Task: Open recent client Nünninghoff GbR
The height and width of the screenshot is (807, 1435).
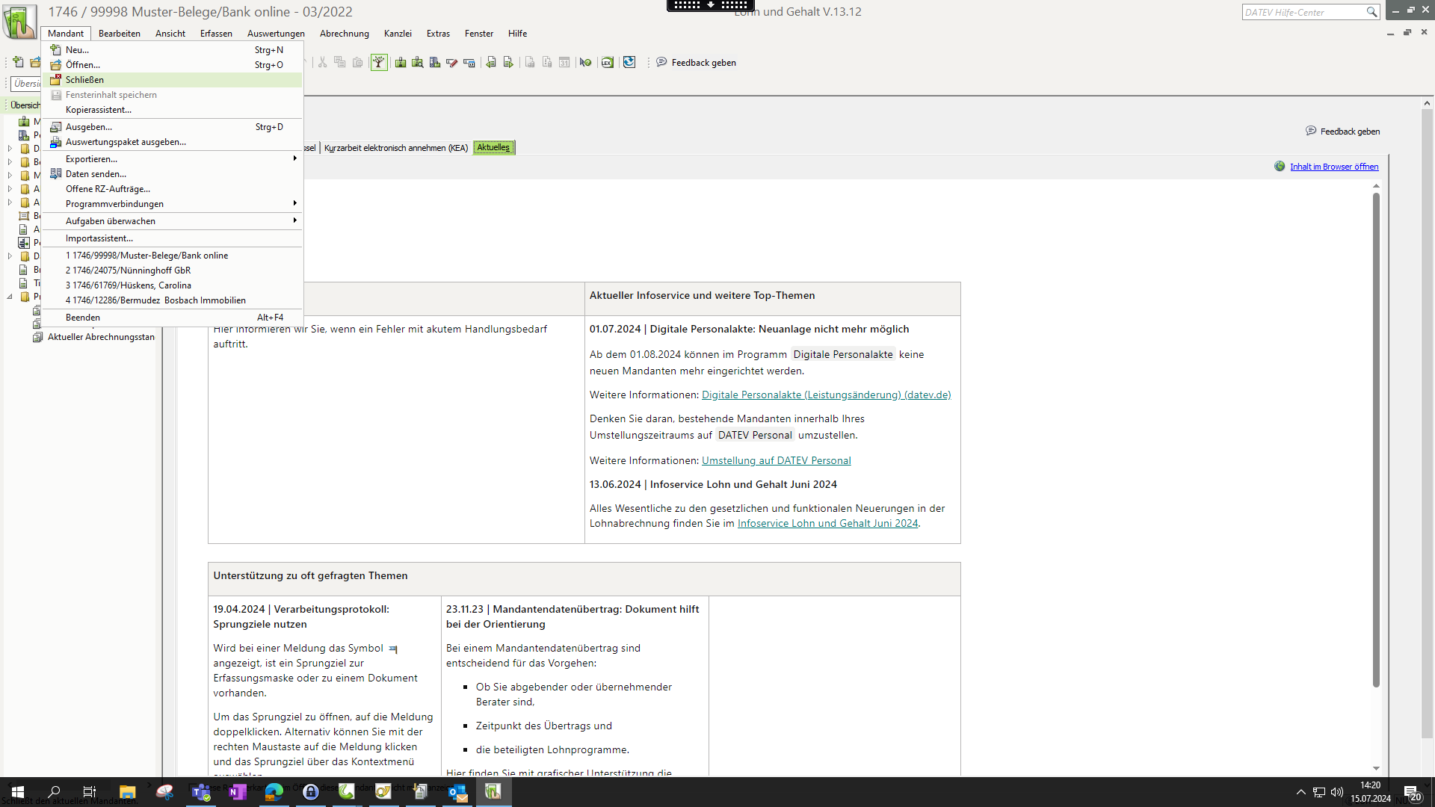Action: tap(128, 270)
